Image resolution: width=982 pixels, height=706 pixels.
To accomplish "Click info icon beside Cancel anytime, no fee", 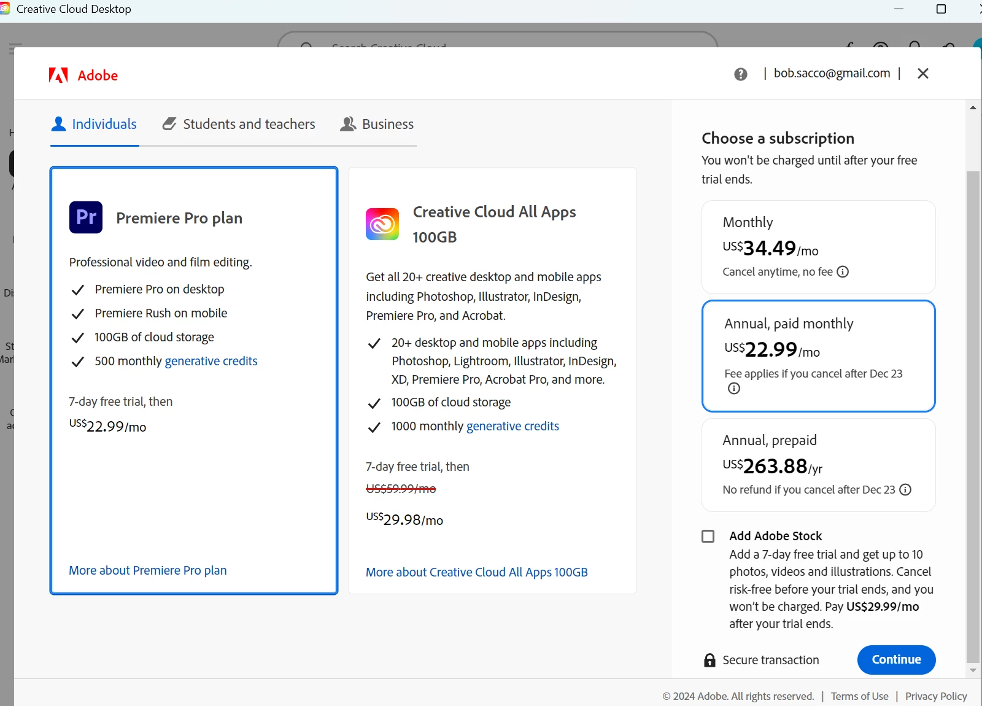I will 843,272.
